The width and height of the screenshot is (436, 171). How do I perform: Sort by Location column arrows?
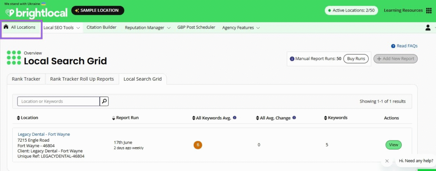coord(19,118)
